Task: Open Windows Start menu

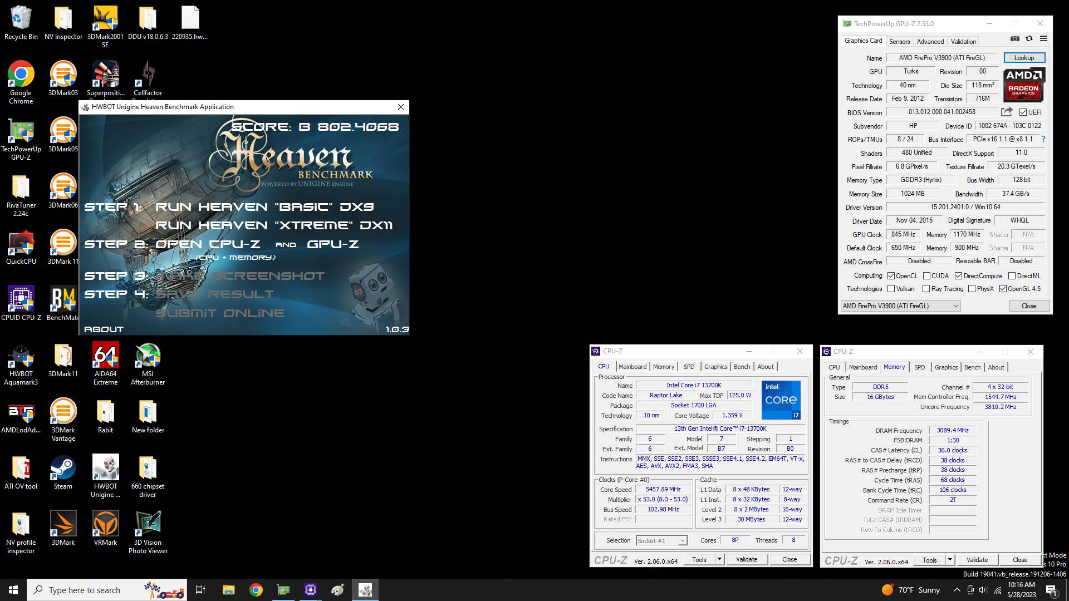Action: click(x=13, y=590)
